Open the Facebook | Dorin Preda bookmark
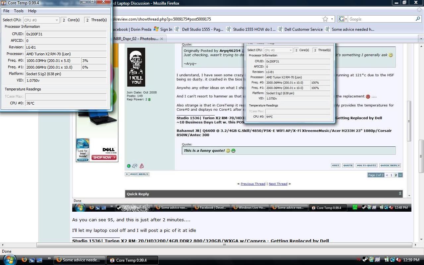 point(132,29)
